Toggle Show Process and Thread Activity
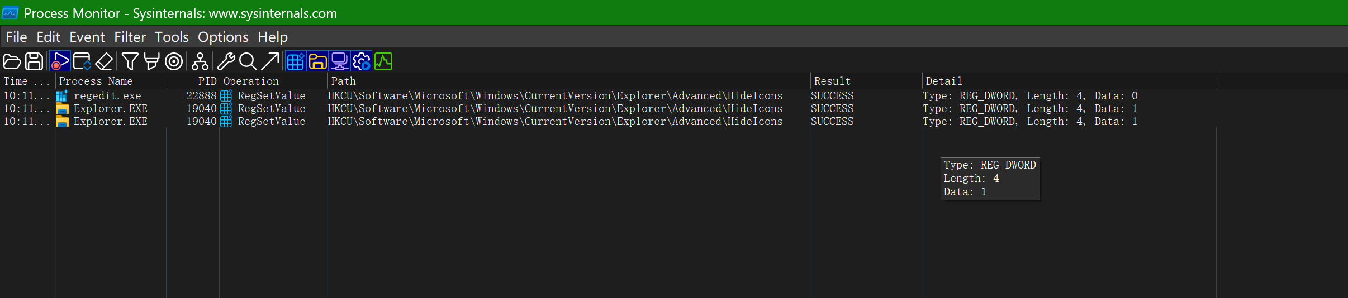The image size is (1348, 298). 362,61
